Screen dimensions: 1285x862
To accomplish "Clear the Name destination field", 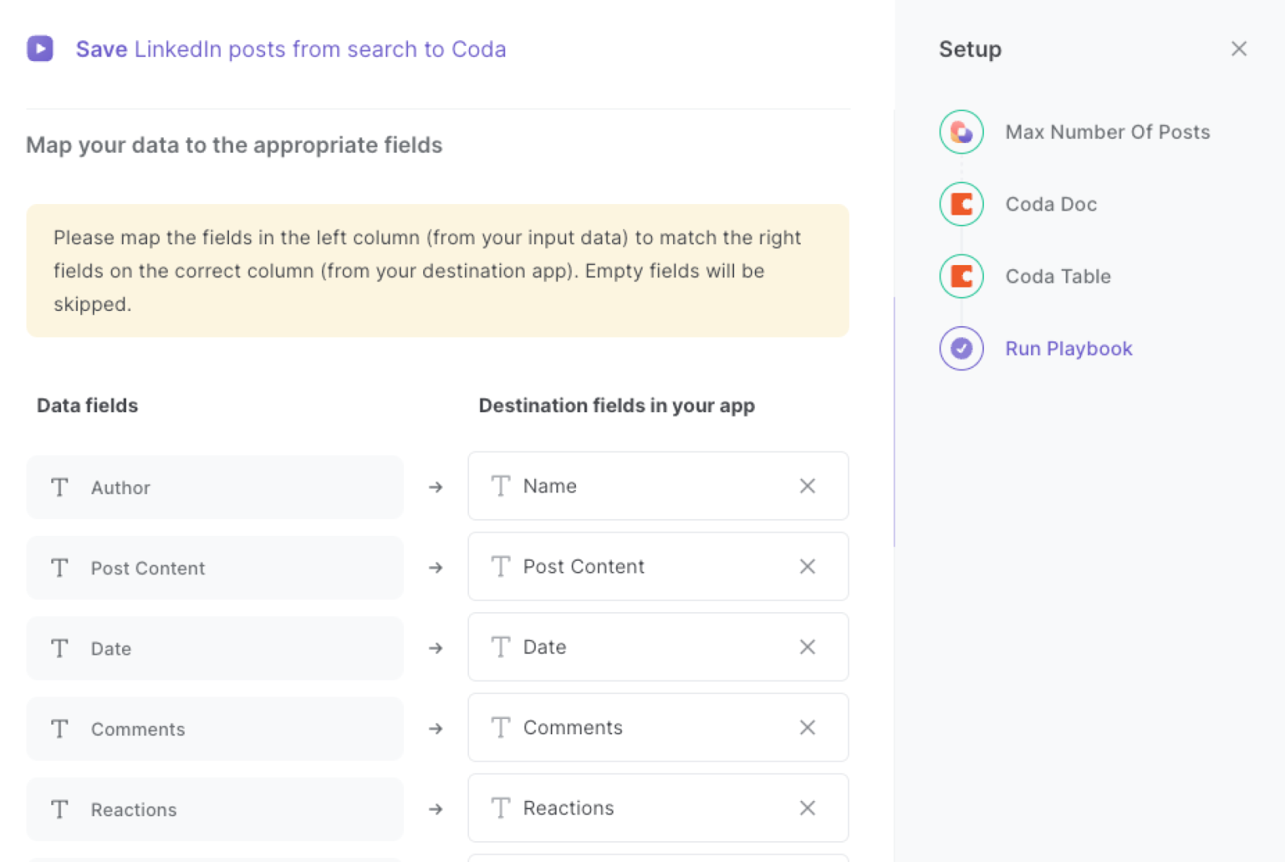I will (x=807, y=486).
